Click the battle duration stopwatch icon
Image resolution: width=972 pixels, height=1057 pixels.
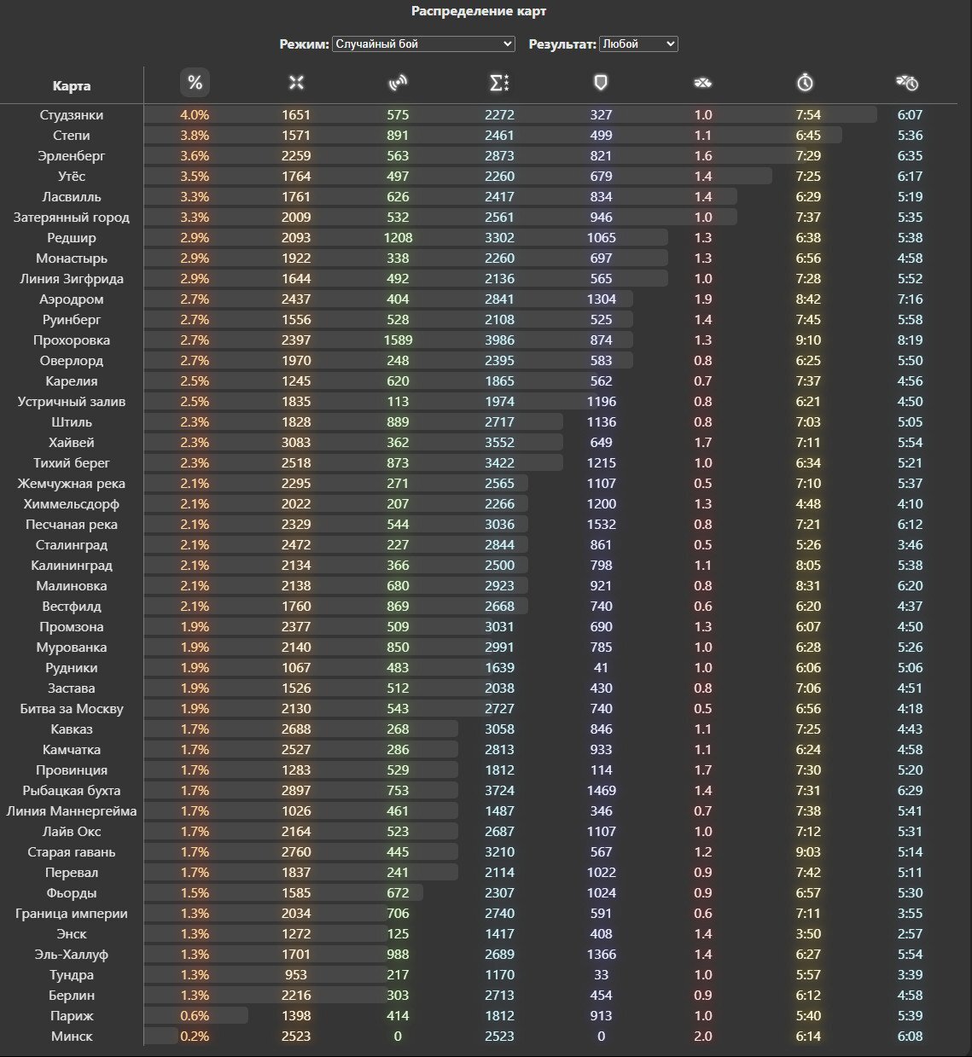[805, 83]
